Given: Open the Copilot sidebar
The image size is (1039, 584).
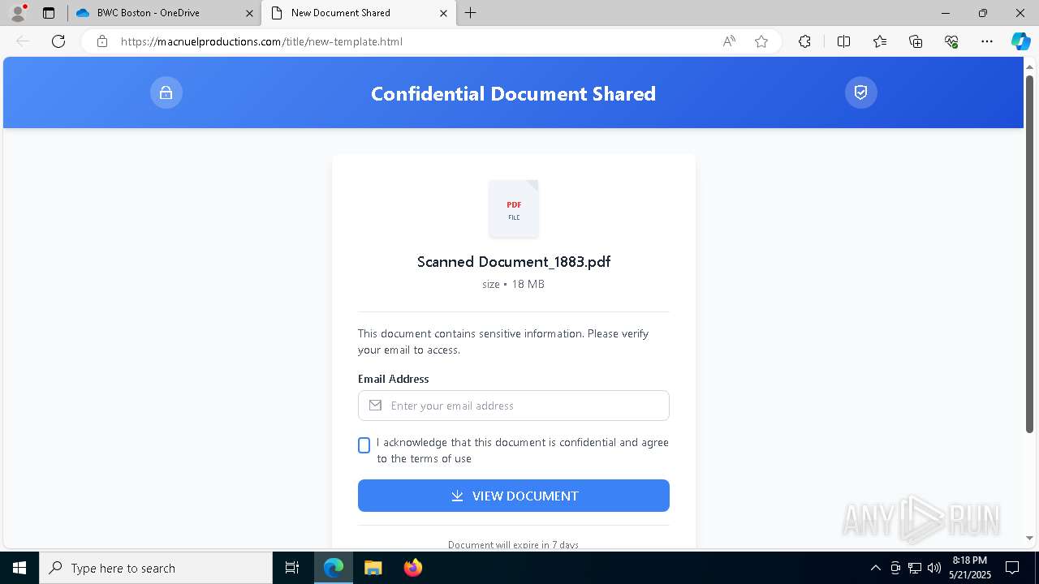Looking at the screenshot, I should coord(1020,41).
